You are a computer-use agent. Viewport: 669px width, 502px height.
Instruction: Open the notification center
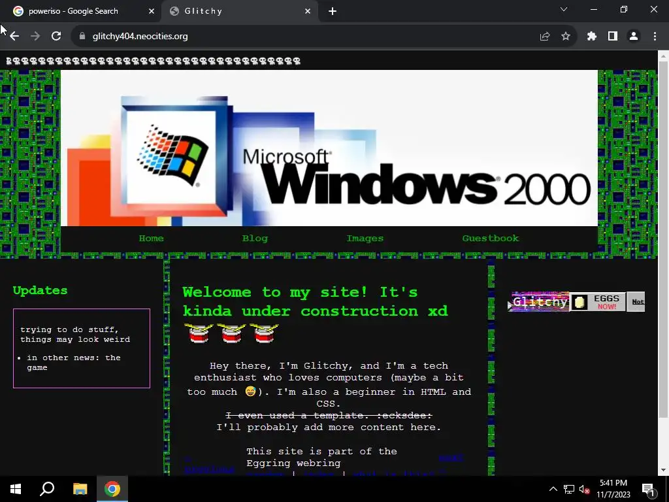[648, 489]
